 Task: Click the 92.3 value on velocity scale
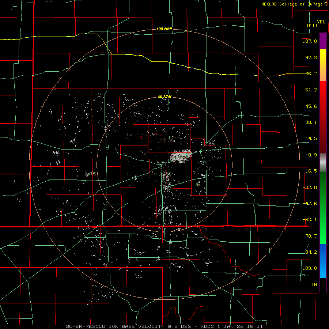311,57
